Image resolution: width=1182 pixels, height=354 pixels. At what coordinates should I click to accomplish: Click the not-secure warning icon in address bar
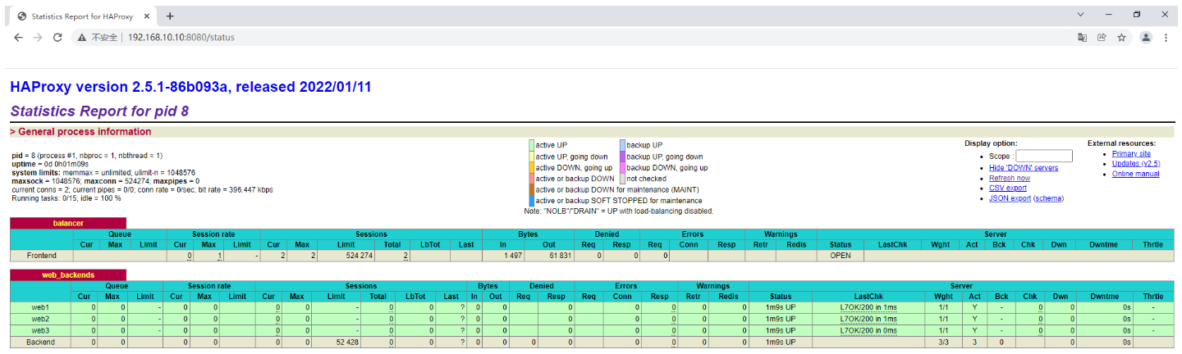[x=81, y=38]
